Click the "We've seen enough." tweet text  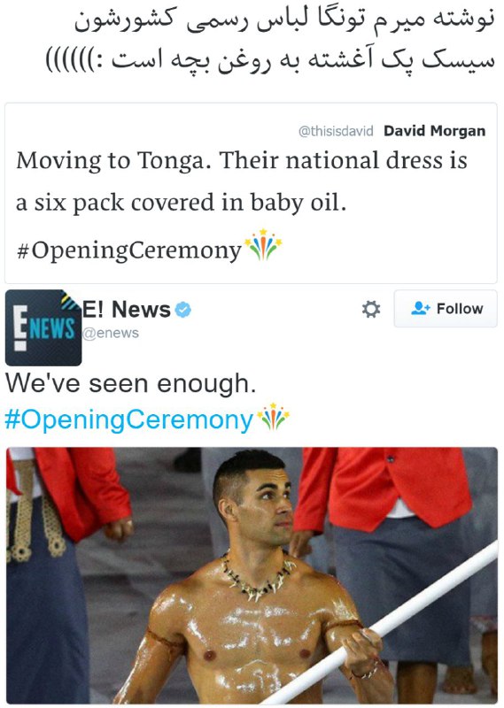click(x=130, y=384)
